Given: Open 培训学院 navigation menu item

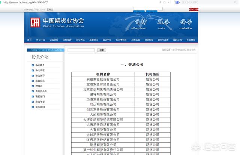Looking at the screenshot, I should coord(107,40).
